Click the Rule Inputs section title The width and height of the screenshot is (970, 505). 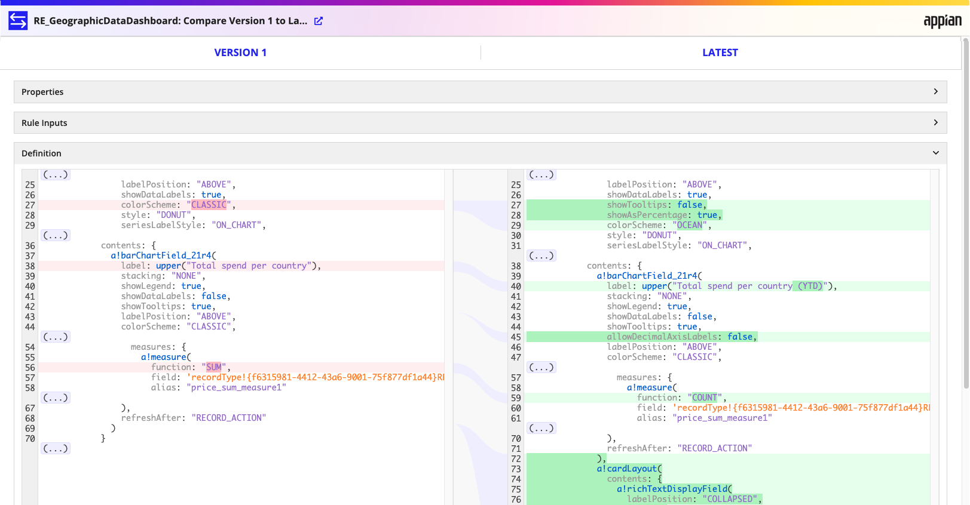44,123
